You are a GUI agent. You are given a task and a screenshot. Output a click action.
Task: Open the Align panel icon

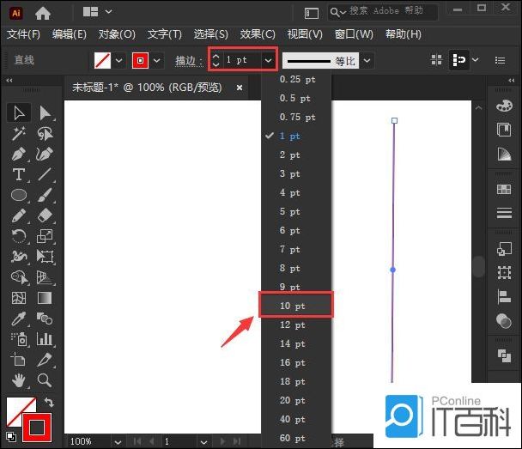(x=504, y=296)
